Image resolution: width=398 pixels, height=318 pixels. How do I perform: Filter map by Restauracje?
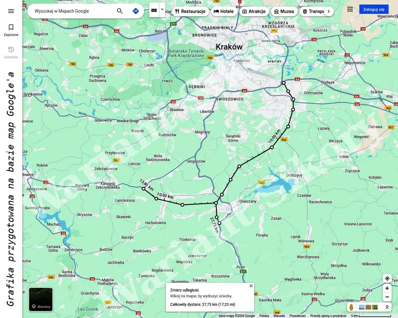190,12
